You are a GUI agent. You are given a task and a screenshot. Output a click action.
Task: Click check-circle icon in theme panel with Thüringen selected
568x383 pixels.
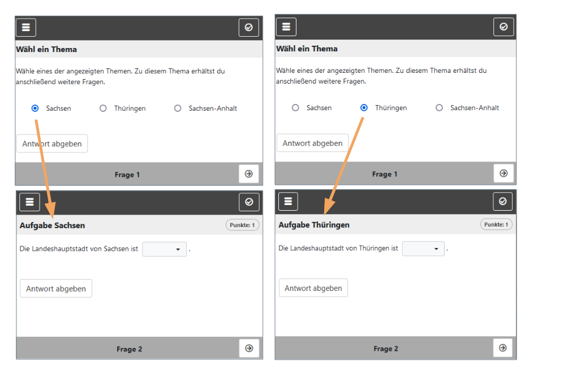pos(504,27)
